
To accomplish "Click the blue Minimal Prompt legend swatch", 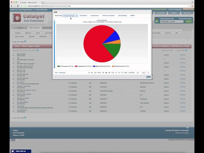I will [94, 66].
